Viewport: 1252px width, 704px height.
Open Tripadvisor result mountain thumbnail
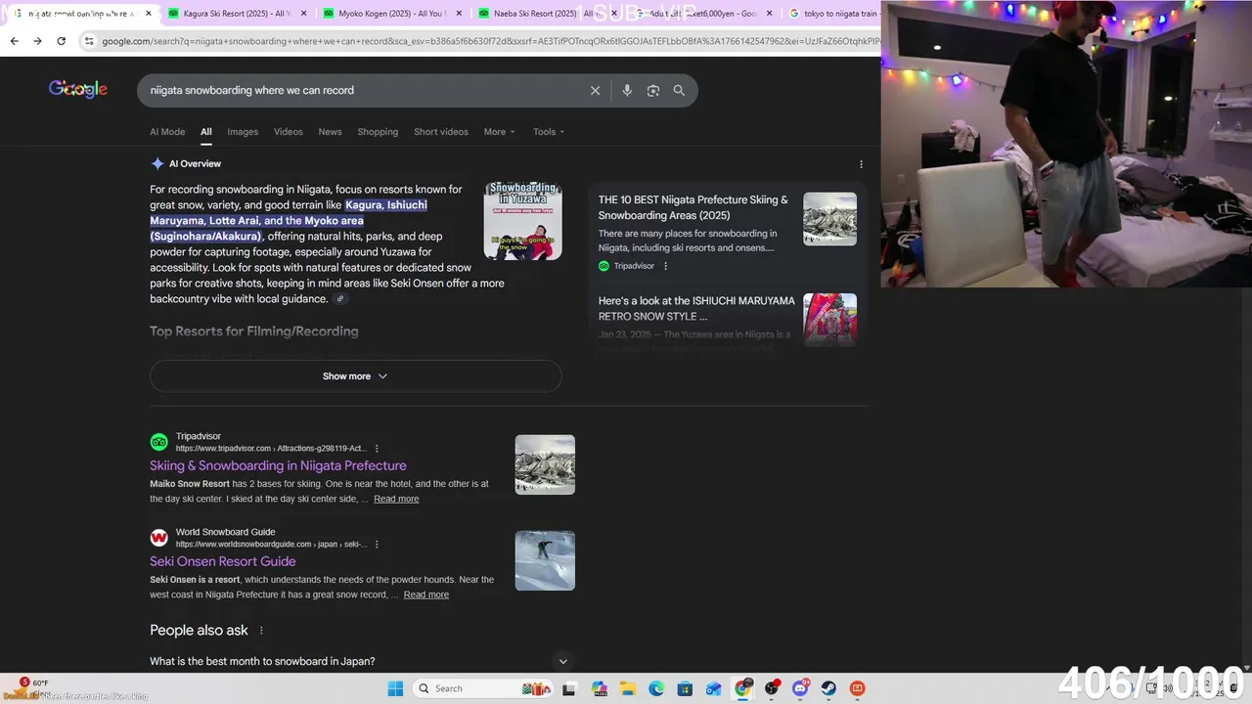pyautogui.click(x=545, y=464)
